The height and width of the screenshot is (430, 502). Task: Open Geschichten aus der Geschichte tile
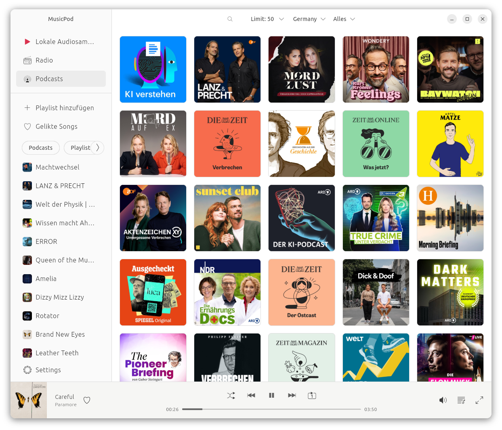(x=302, y=144)
